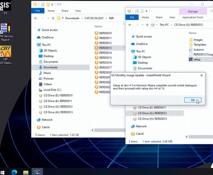This screenshot has width=213, height=175.
Task: Click left arrow of CD Drive horizontal scrollbar
Action: pos(187,137)
